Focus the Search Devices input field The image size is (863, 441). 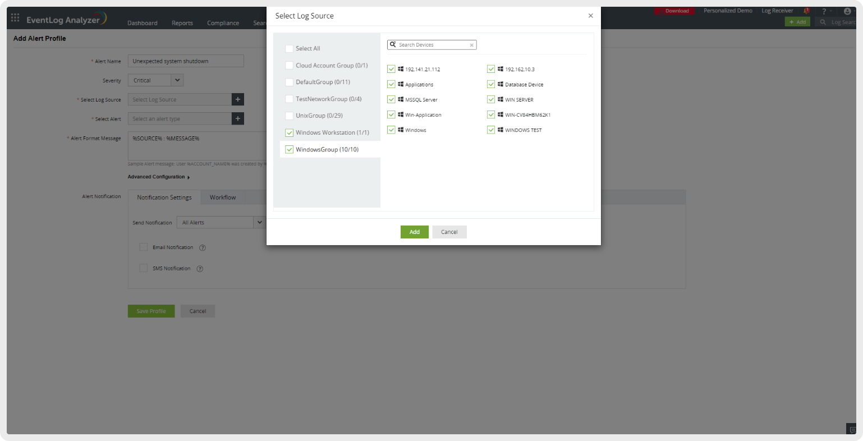[x=432, y=45]
